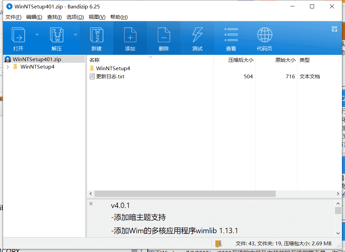Click the original size value 716
The height and width of the screenshot is (252, 345).
click(290, 77)
